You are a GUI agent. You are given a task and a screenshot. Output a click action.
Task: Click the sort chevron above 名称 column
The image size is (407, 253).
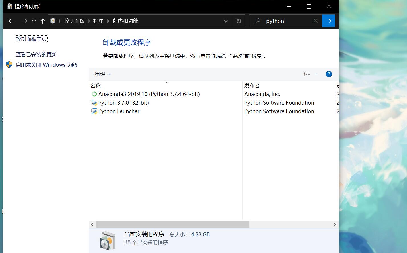point(166,82)
